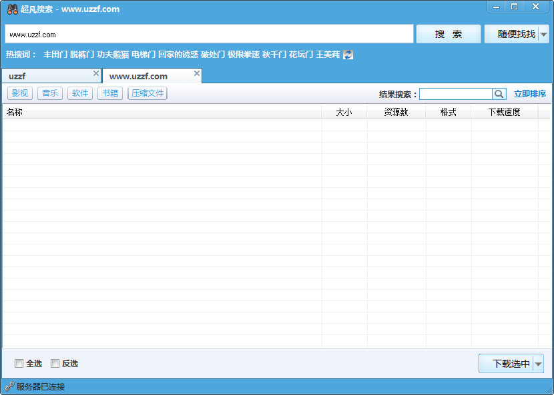Screen dimensions: 554x395
Task: Click the server connection link icon
Action: coord(9,386)
